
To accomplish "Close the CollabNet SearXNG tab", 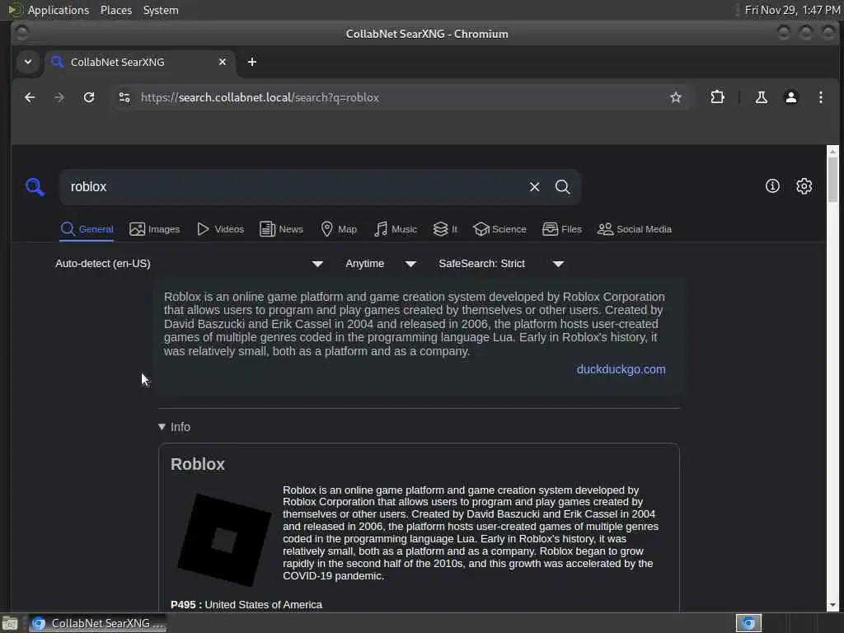I will [x=223, y=62].
